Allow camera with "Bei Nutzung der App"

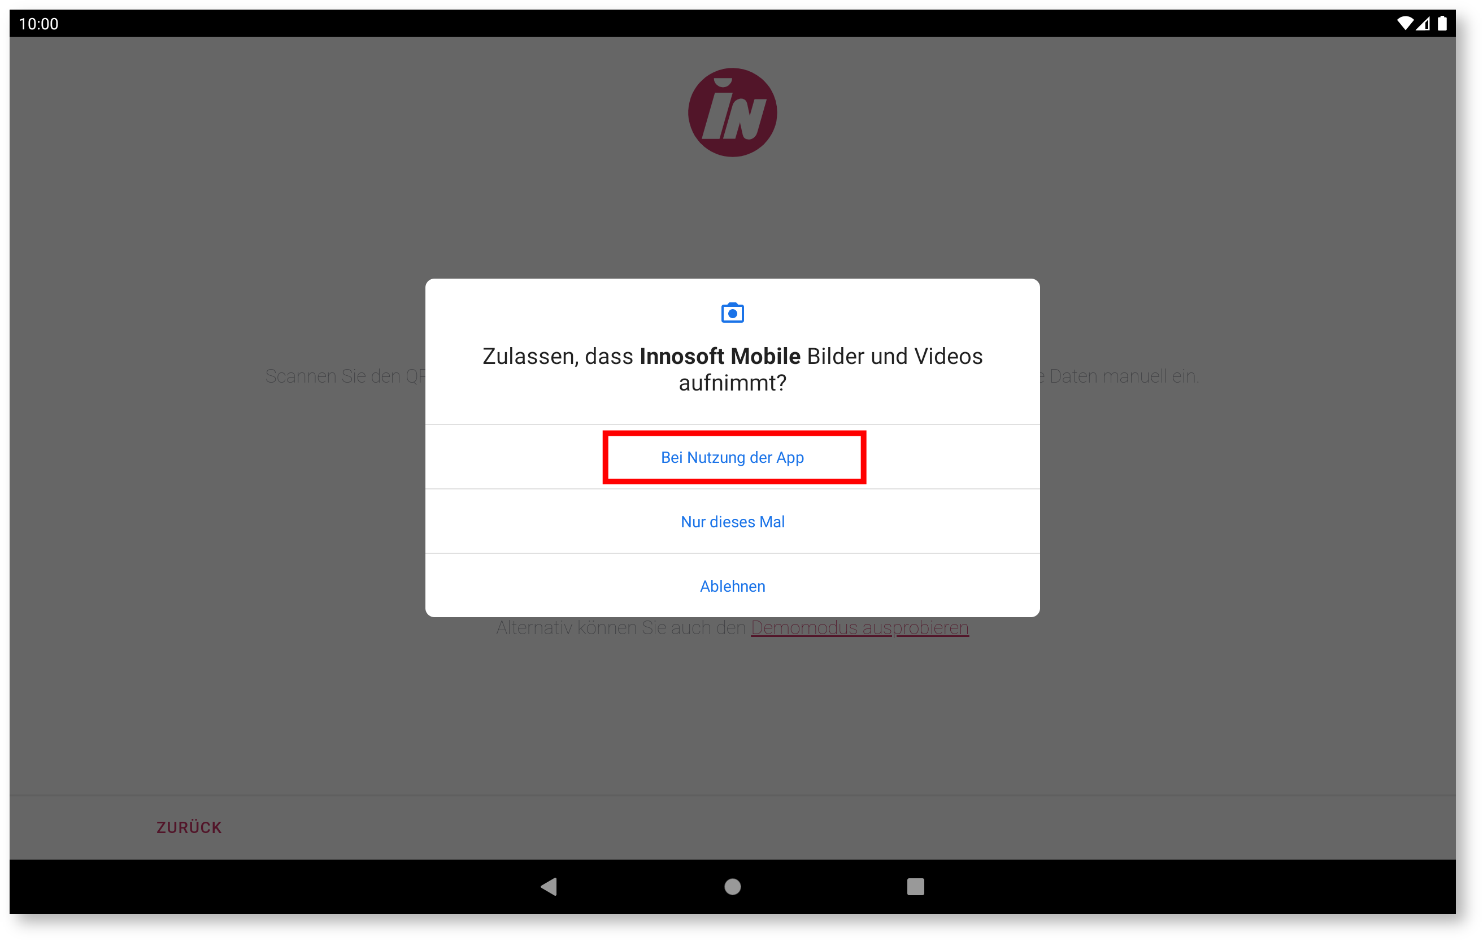tap(732, 457)
